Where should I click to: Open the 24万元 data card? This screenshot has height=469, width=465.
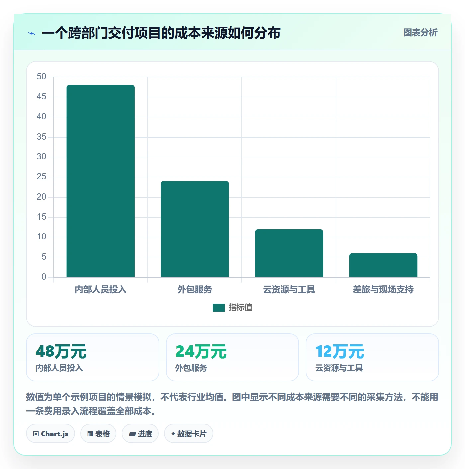click(x=232, y=357)
